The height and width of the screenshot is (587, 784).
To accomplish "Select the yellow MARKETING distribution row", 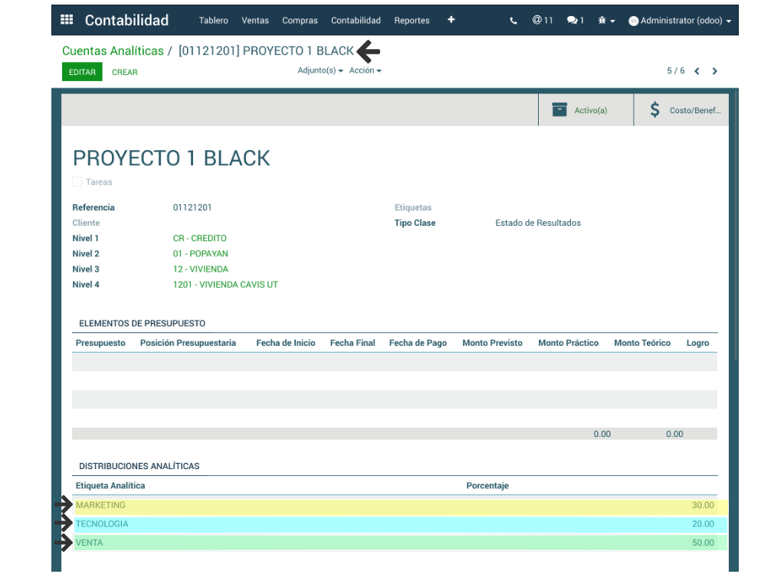I will 383,506.
